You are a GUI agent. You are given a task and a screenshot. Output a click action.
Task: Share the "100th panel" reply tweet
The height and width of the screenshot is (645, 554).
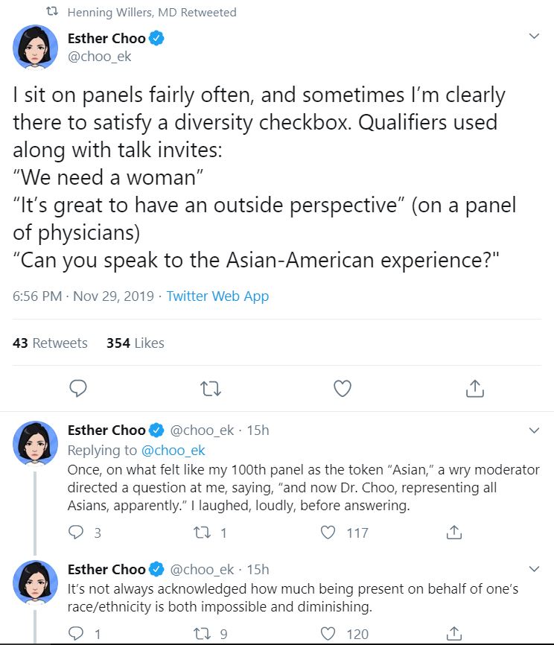pos(453,533)
